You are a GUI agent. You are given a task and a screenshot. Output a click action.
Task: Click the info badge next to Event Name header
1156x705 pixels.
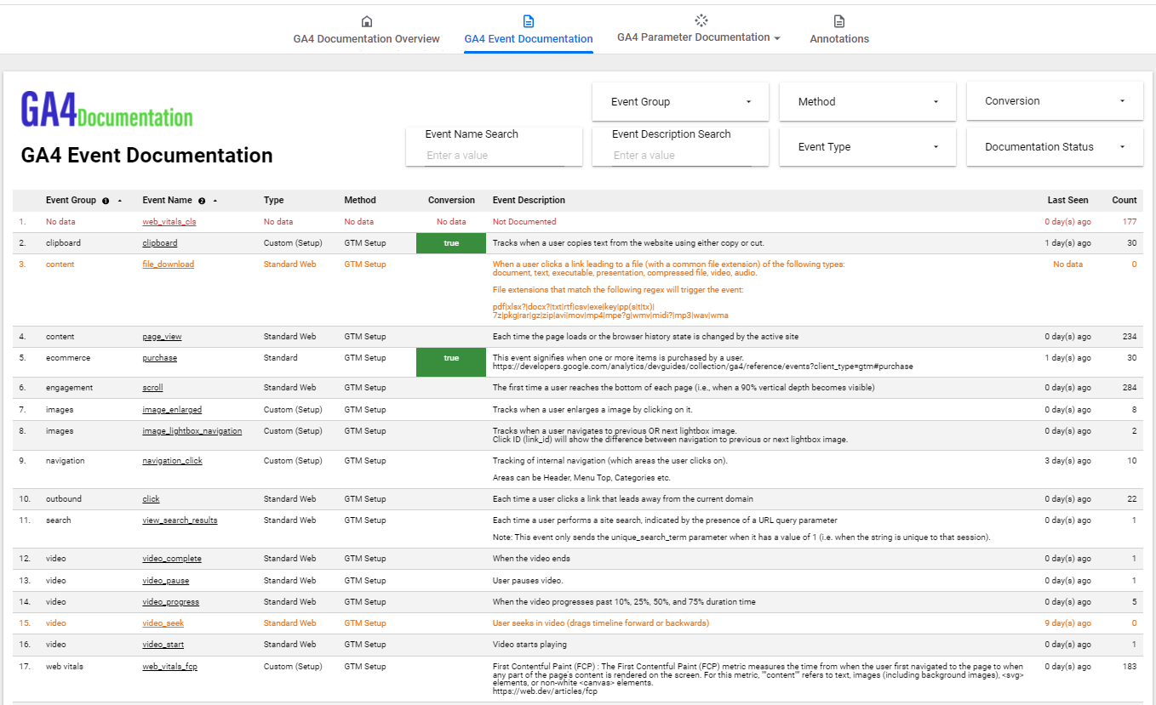click(x=202, y=201)
